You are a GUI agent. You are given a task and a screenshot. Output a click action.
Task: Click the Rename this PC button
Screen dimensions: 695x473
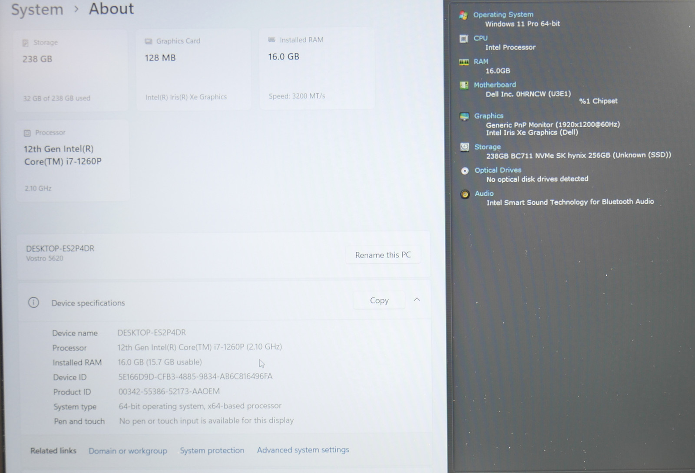(x=383, y=255)
